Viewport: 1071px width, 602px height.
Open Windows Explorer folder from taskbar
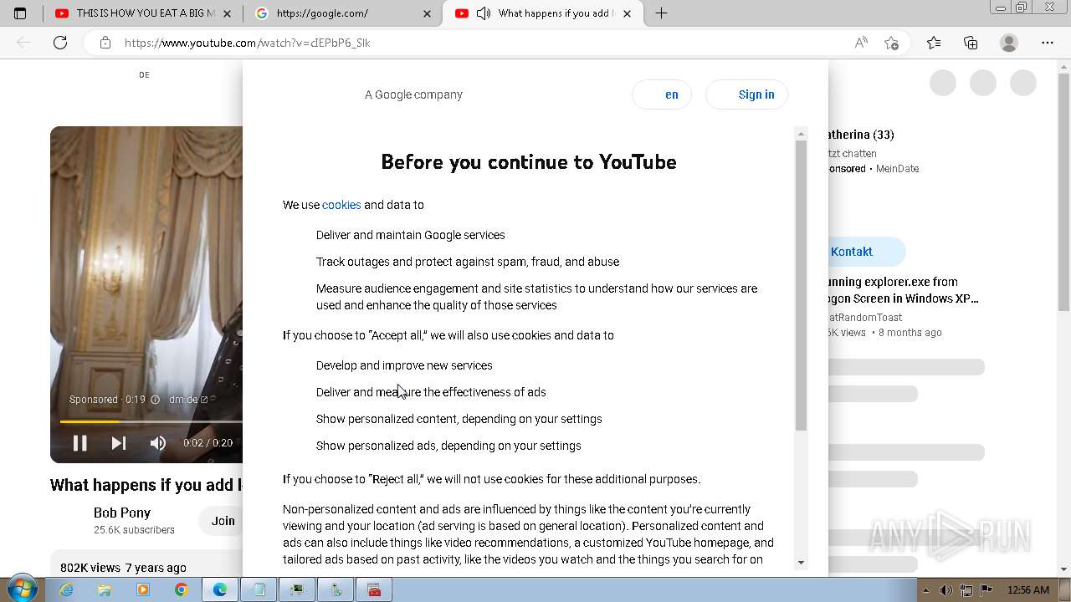pyautogui.click(x=105, y=590)
